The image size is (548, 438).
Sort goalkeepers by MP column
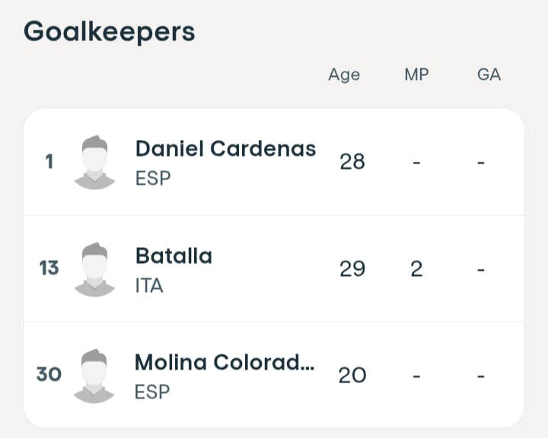pyautogui.click(x=416, y=75)
